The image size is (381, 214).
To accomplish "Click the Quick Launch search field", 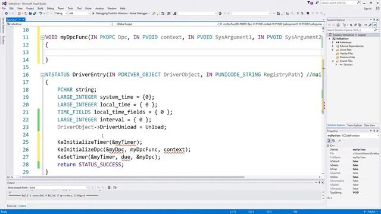I will click(340, 3).
